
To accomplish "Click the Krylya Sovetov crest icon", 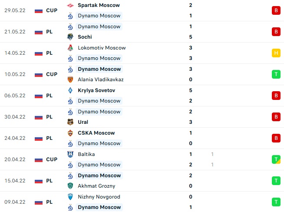I will 70,90.
